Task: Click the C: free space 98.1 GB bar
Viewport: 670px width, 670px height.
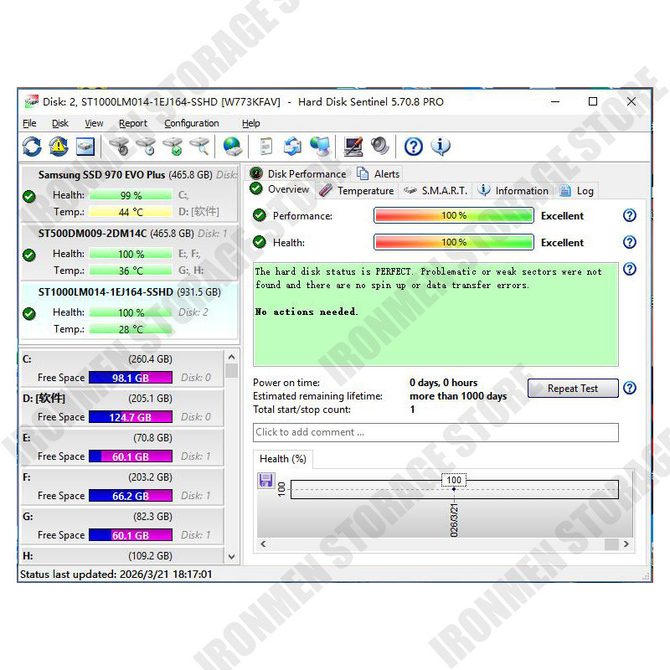Action: tap(131, 378)
